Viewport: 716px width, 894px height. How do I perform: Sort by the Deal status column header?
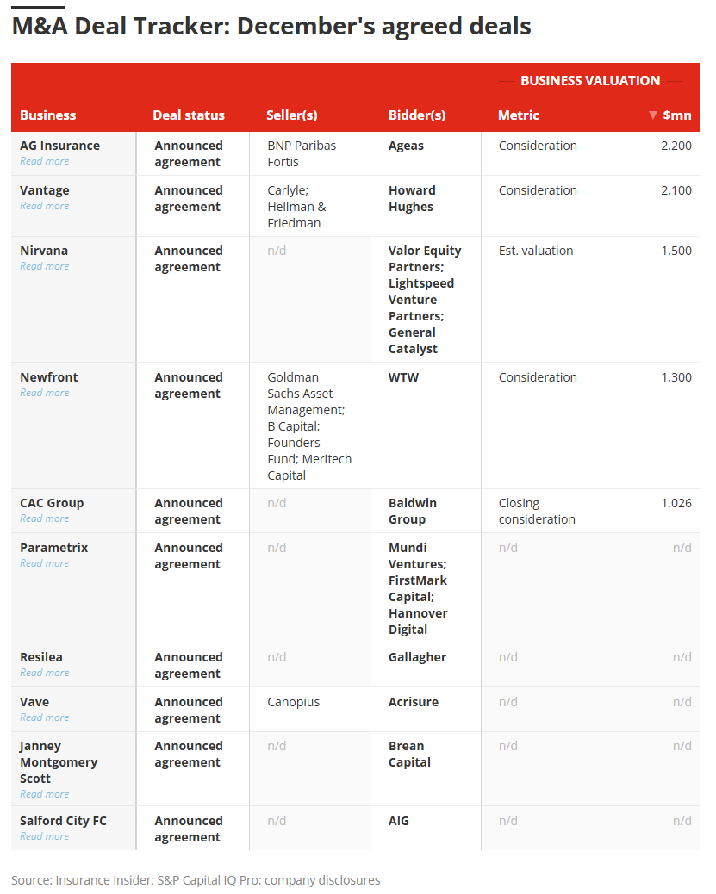tap(189, 115)
